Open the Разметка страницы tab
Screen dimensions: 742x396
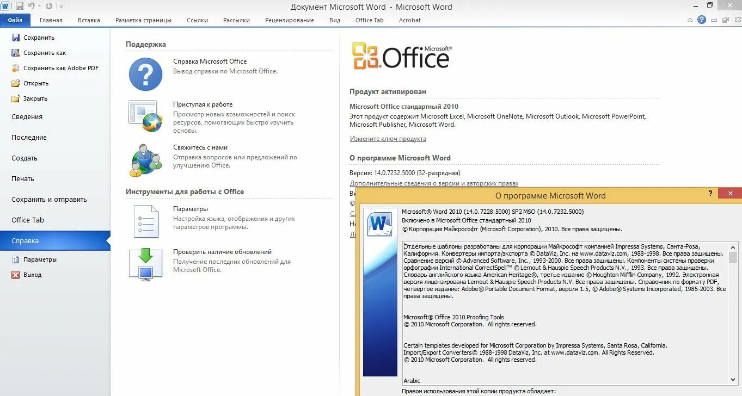(x=143, y=20)
